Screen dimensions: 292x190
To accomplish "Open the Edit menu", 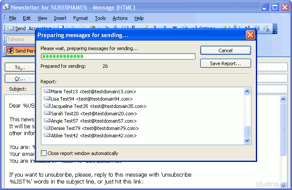I will tap(27, 18).
